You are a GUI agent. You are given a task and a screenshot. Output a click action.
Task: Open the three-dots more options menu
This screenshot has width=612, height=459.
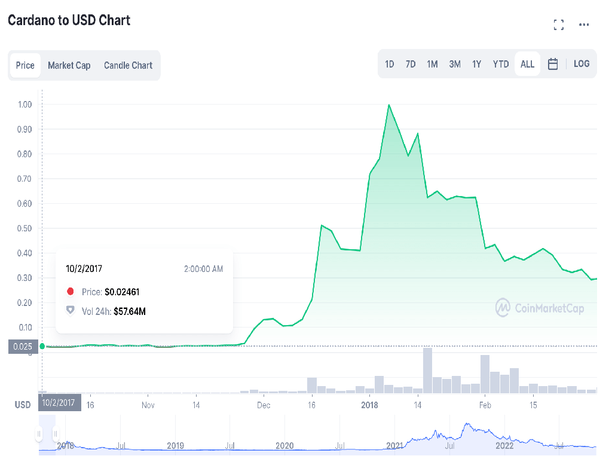point(584,25)
